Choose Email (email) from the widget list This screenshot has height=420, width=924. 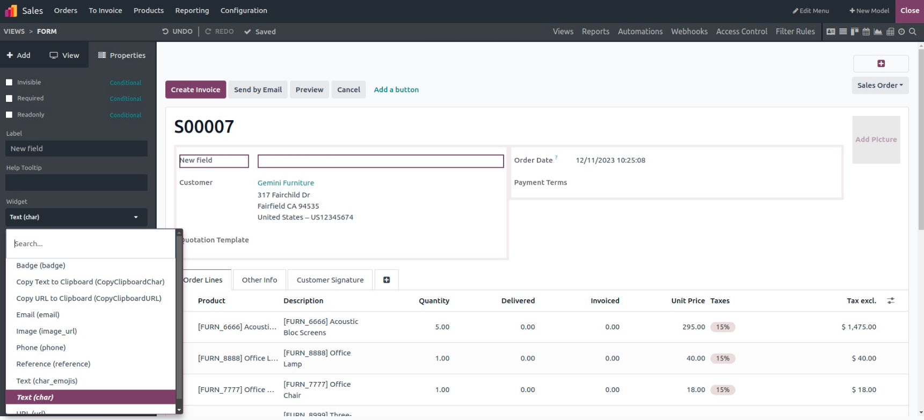(38, 315)
